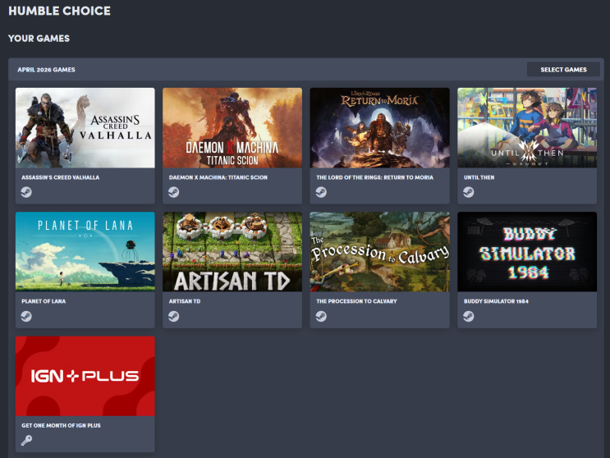The height and width of the screenshot is (458, 610).
Task: Open Artisan TD cover image
Action: click(232, 251)
